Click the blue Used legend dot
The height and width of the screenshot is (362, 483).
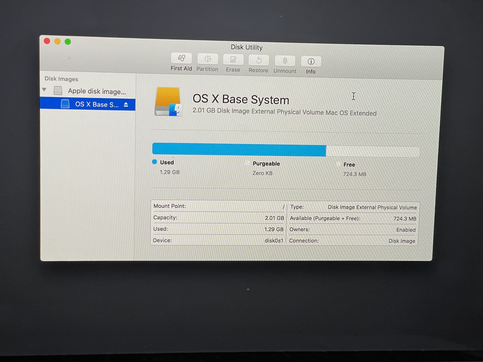point(155,162)
